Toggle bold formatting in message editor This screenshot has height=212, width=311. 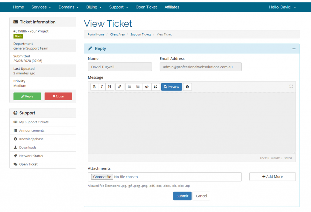coord(94,87)
